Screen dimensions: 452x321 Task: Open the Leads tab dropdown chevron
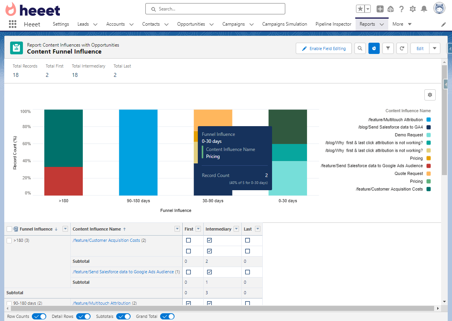pyautogui.click(x=96, y=24)
